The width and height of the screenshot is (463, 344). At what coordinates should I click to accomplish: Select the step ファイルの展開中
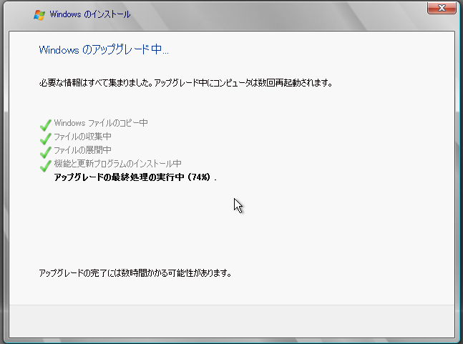tap(82, 150)
